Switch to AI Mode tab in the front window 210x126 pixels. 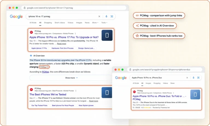[136, 83]
